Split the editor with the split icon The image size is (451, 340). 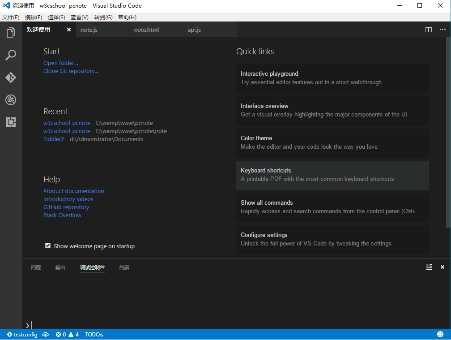429,30
